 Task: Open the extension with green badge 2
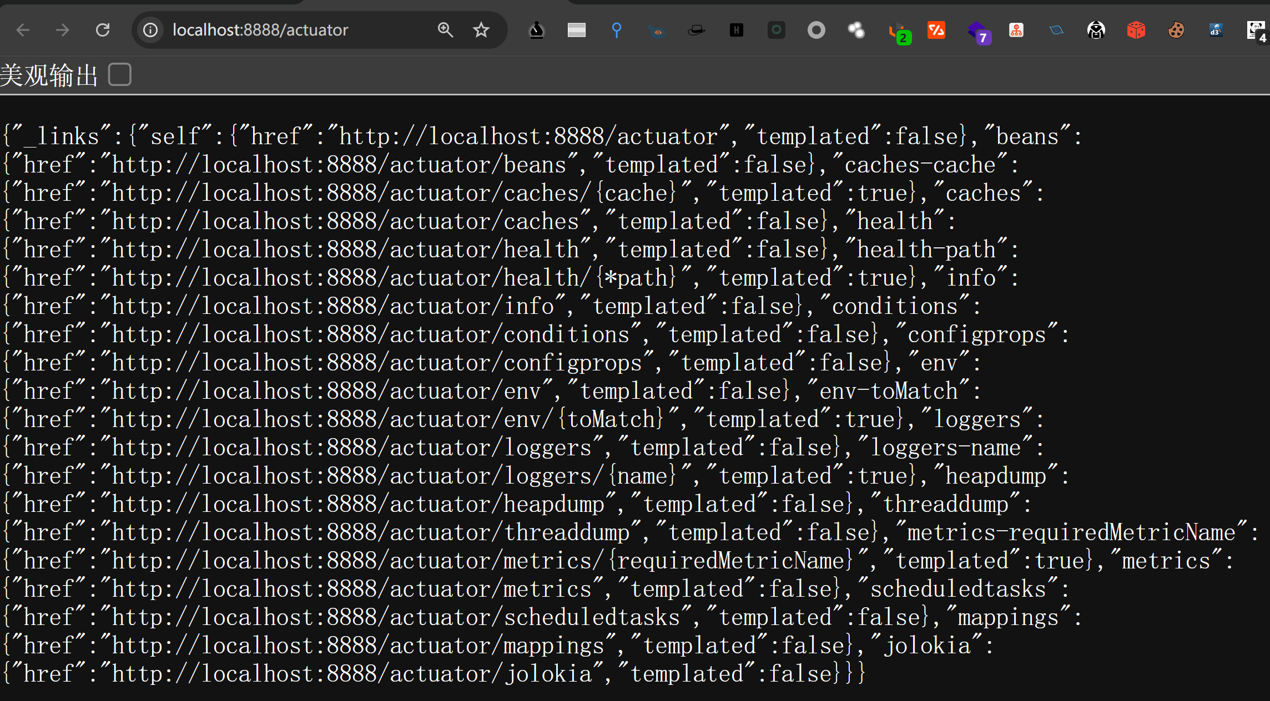[x=897, y=32]
